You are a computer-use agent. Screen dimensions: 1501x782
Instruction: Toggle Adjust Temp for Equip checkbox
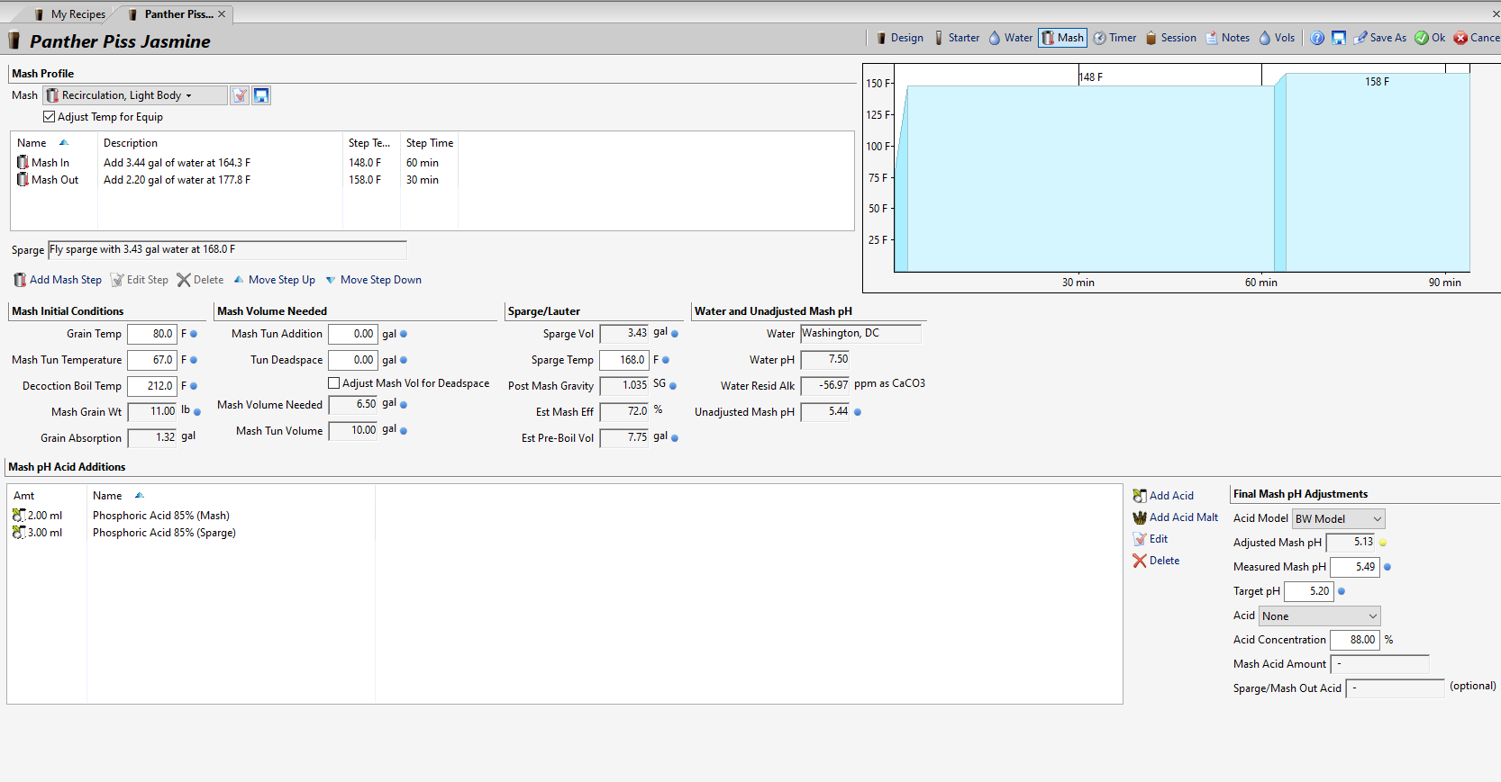point(50,117)
